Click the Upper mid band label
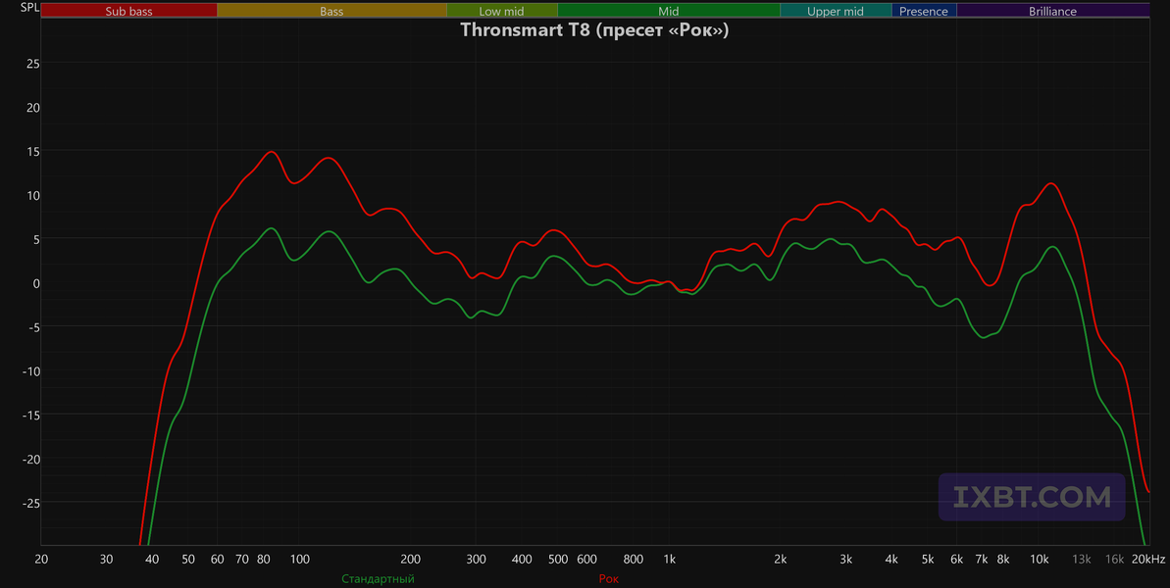 835,11
